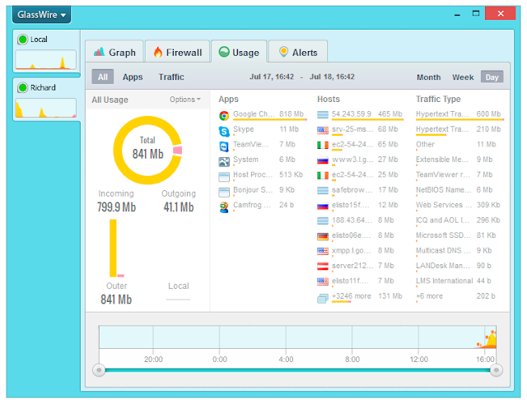Click the Italian flag beside ec2-54-24 65 Mb
The width and height of the screenshot is (527, 404).
[x=323, y=145]
